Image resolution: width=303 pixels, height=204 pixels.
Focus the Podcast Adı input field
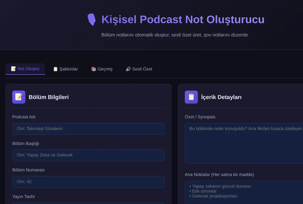coord(88,129)
